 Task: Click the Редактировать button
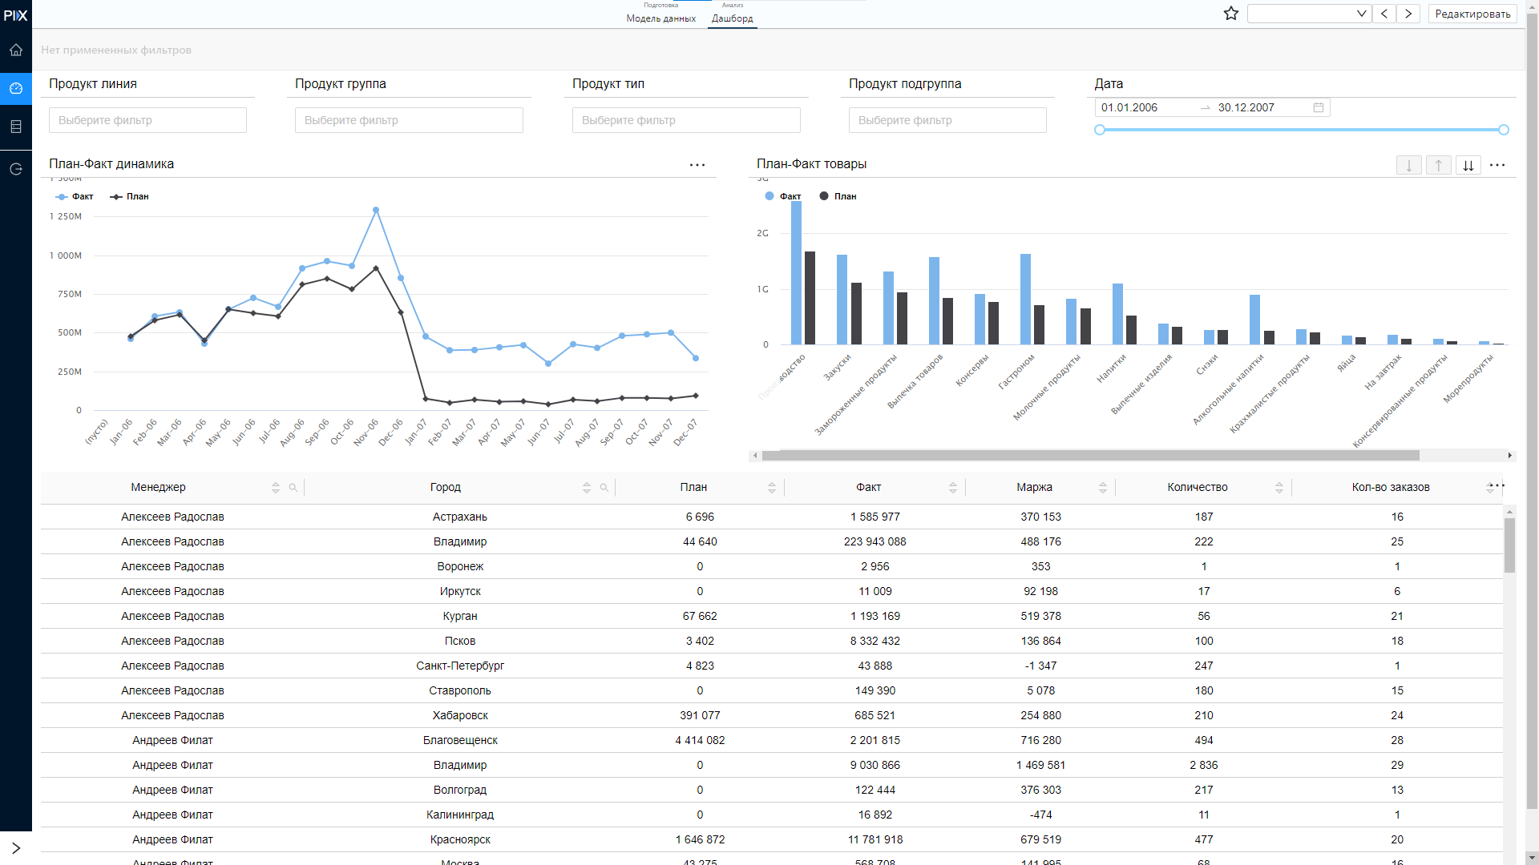(1472, 14)
